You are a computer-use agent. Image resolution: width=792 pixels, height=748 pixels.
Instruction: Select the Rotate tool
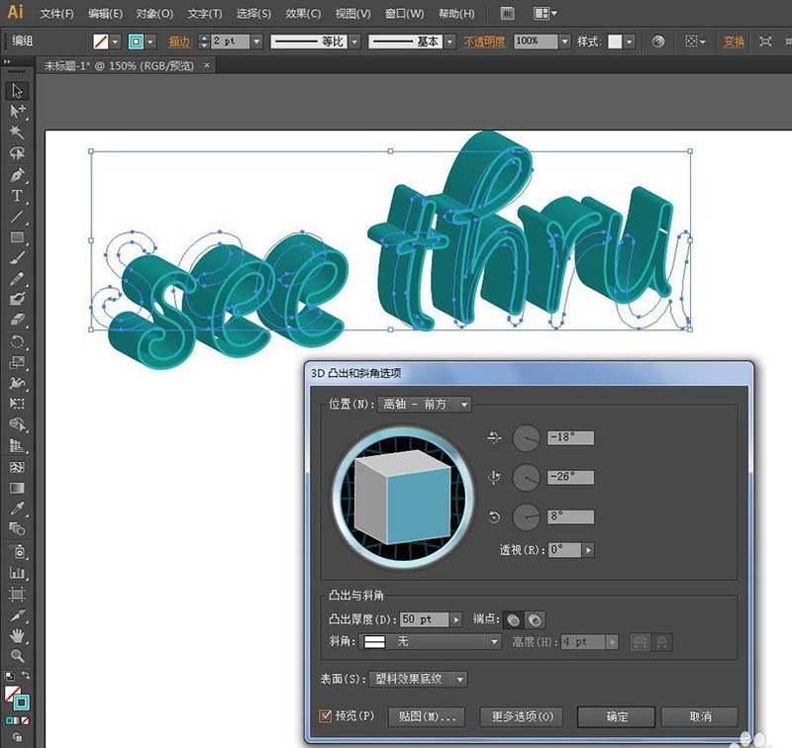point(17,341)
